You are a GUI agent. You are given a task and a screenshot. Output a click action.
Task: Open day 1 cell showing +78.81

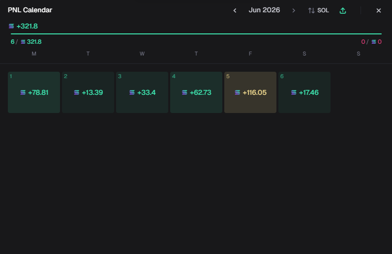click(x=34, y=92)
